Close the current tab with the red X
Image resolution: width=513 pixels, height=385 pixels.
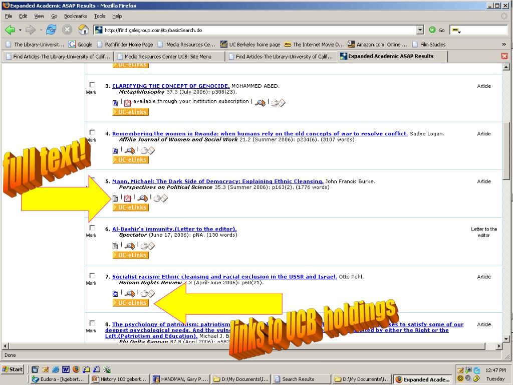coord(504,56)
